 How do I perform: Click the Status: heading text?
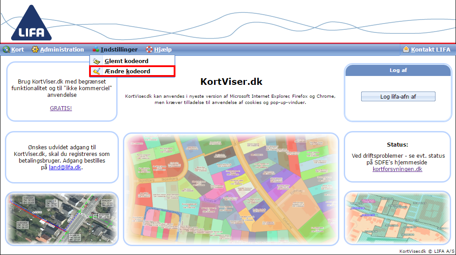coord(397,144)
